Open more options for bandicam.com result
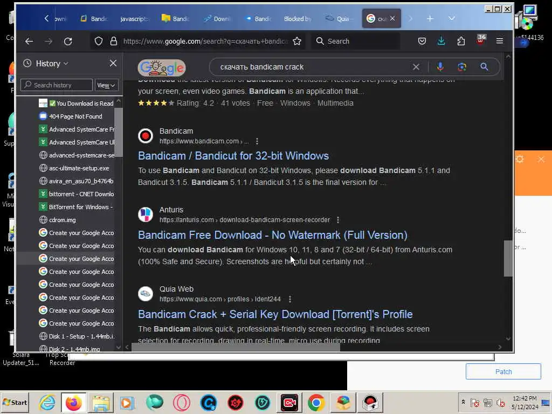552x414 pixels. (257, 141)
